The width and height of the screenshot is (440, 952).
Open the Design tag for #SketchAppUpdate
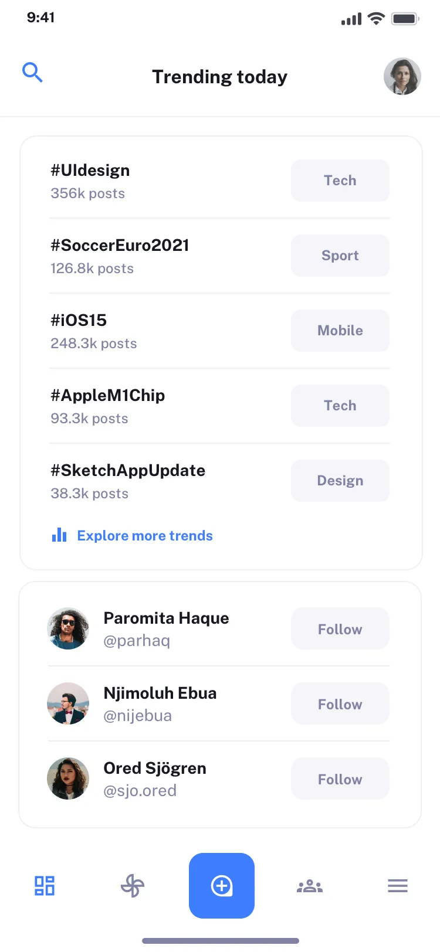click(340, 481)
